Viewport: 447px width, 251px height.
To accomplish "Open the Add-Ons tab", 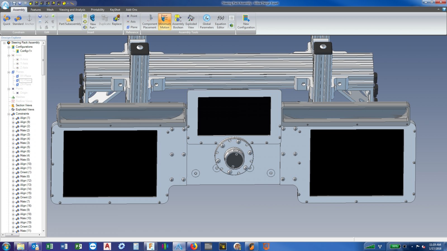I will click(x=131, y=10).
